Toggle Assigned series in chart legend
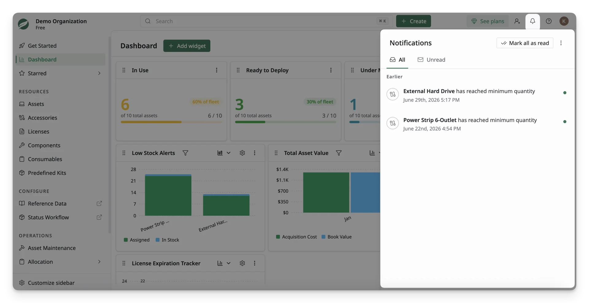Image resolution: width=589 pixels, height=303 pixels. (x=137, y=240)
